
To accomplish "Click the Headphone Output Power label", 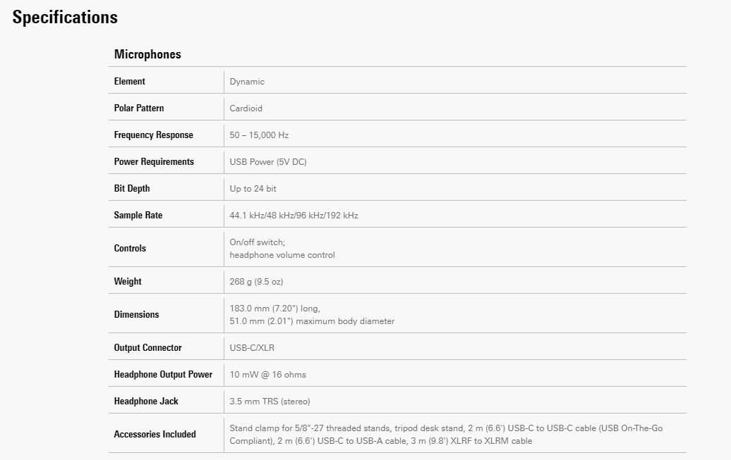I will [x=163, y=375].
